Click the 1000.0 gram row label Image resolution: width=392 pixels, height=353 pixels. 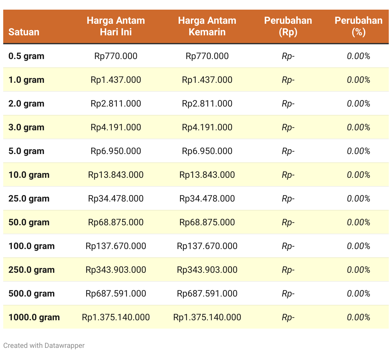(34, 317)
